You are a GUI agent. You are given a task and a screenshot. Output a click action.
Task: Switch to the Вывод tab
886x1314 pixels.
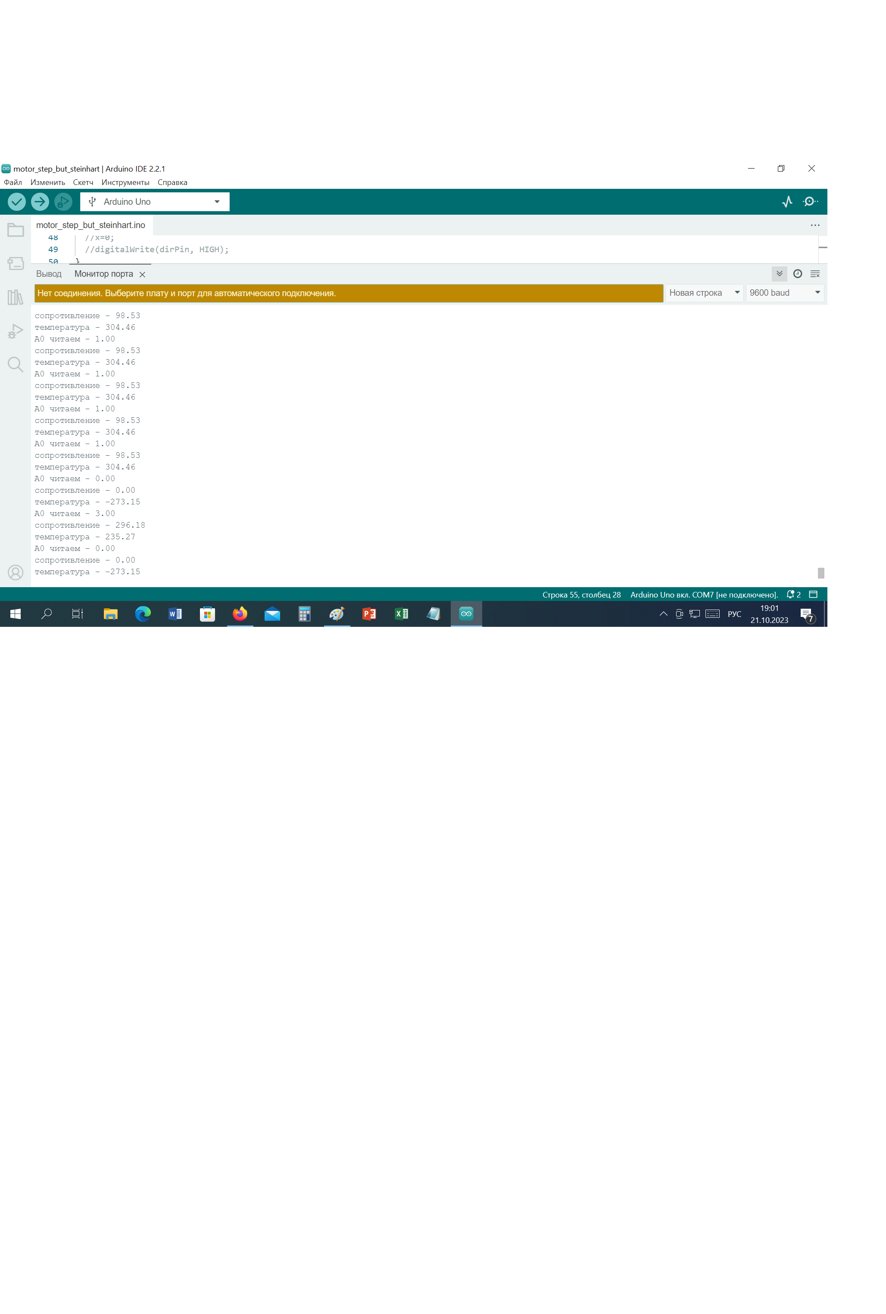(x=49, y=274)
